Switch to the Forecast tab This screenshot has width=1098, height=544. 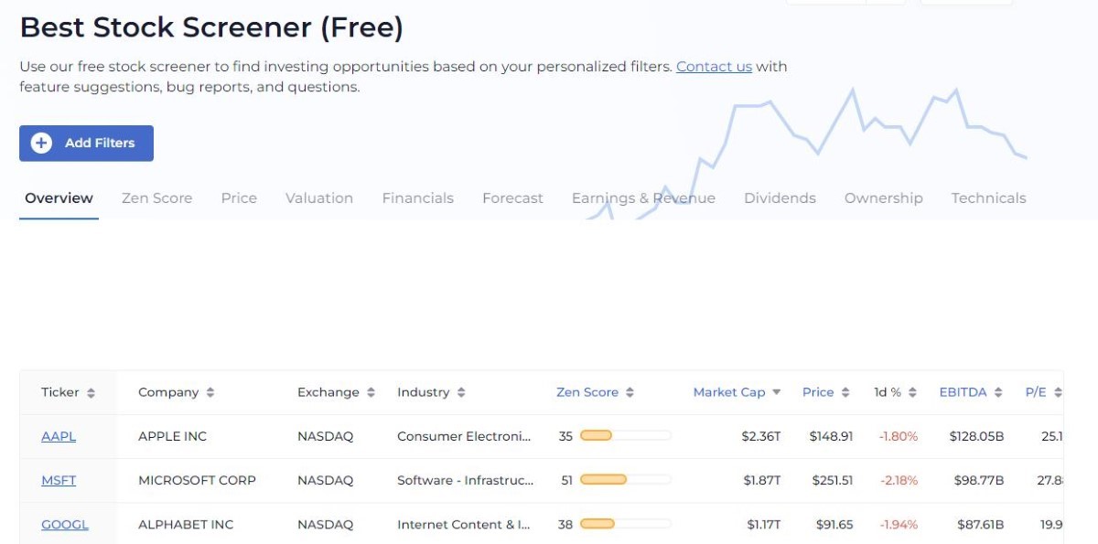pos(512,198)
